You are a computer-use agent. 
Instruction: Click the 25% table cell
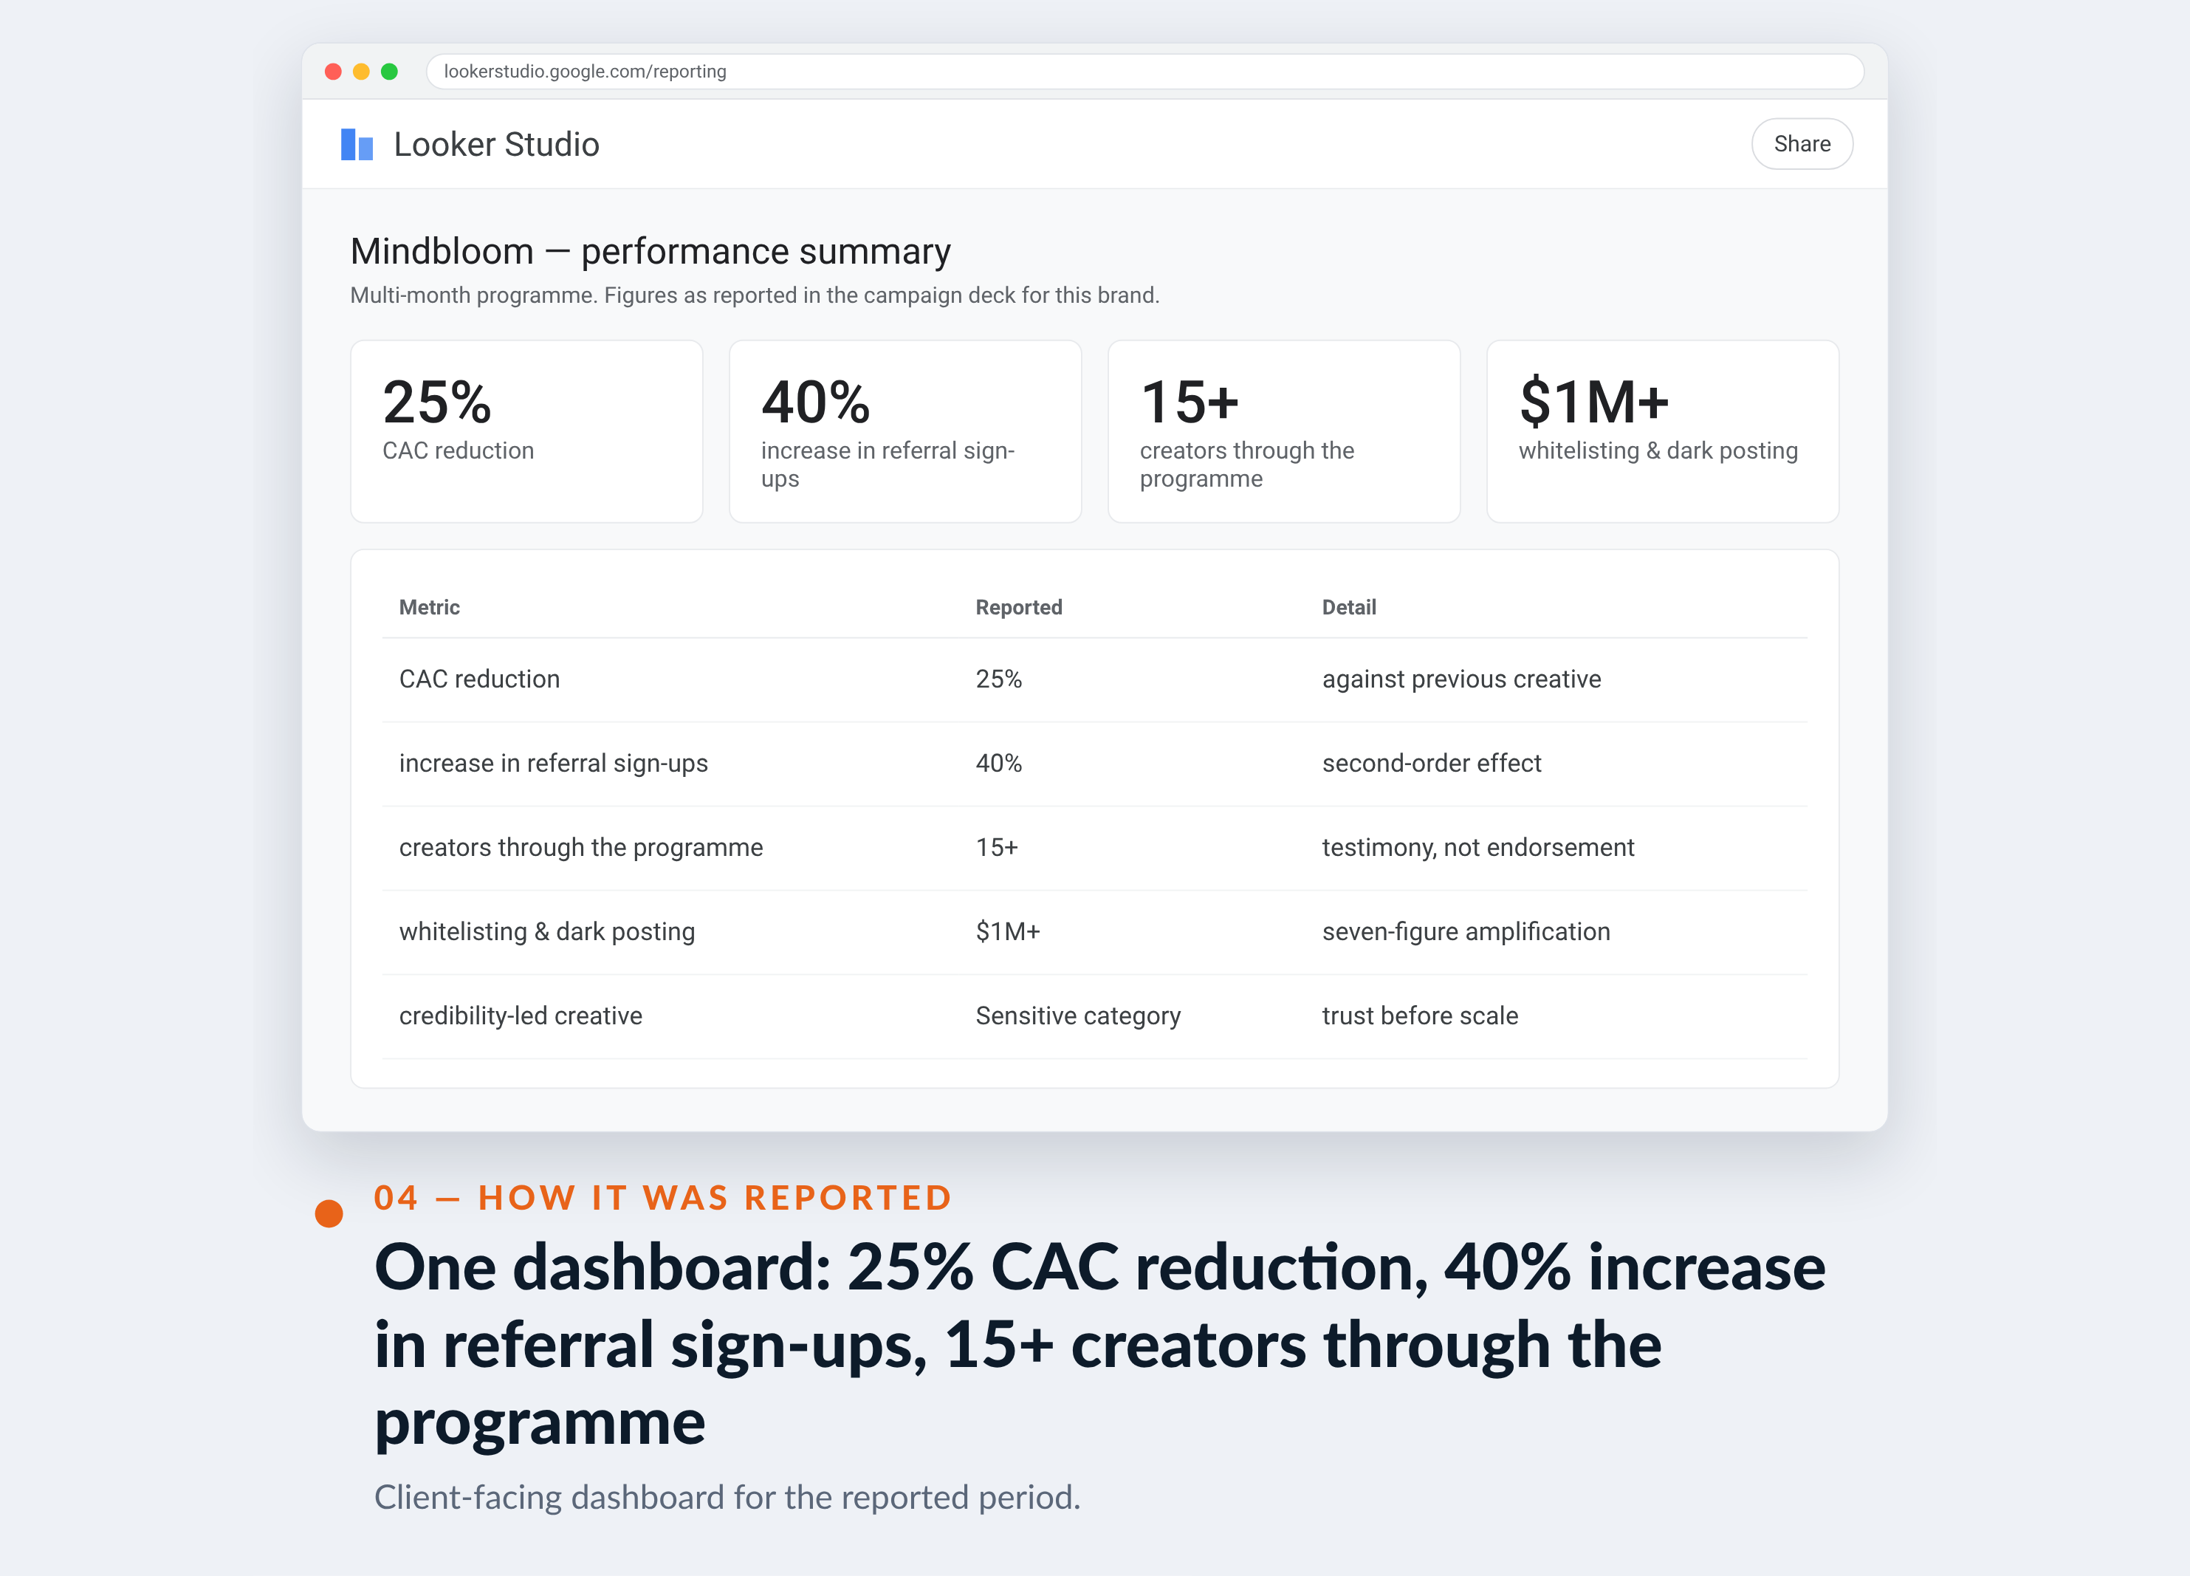coord(998,679)
